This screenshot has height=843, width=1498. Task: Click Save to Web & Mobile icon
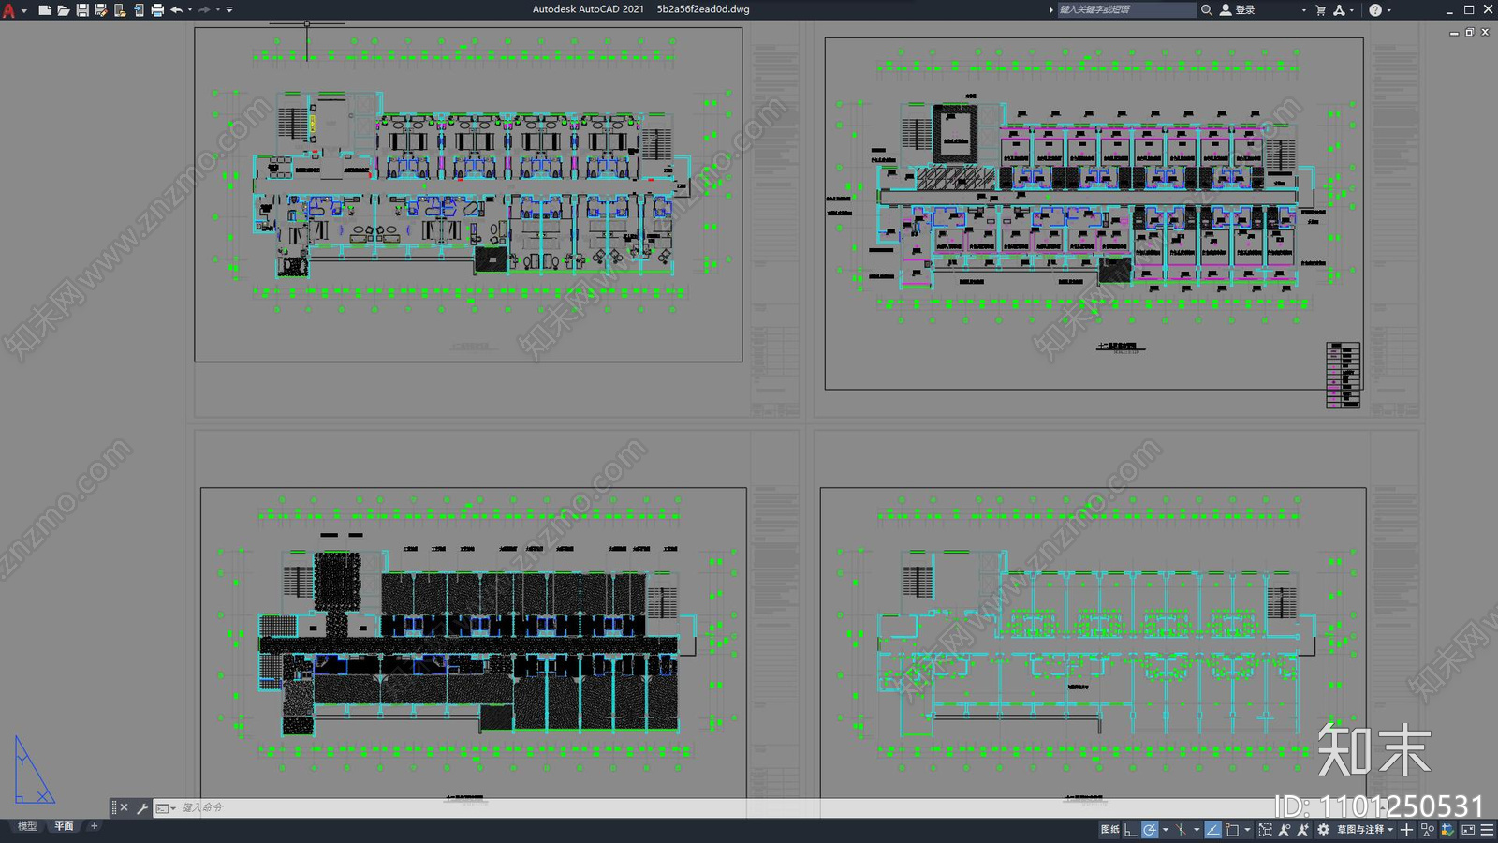tap(139, 9)
